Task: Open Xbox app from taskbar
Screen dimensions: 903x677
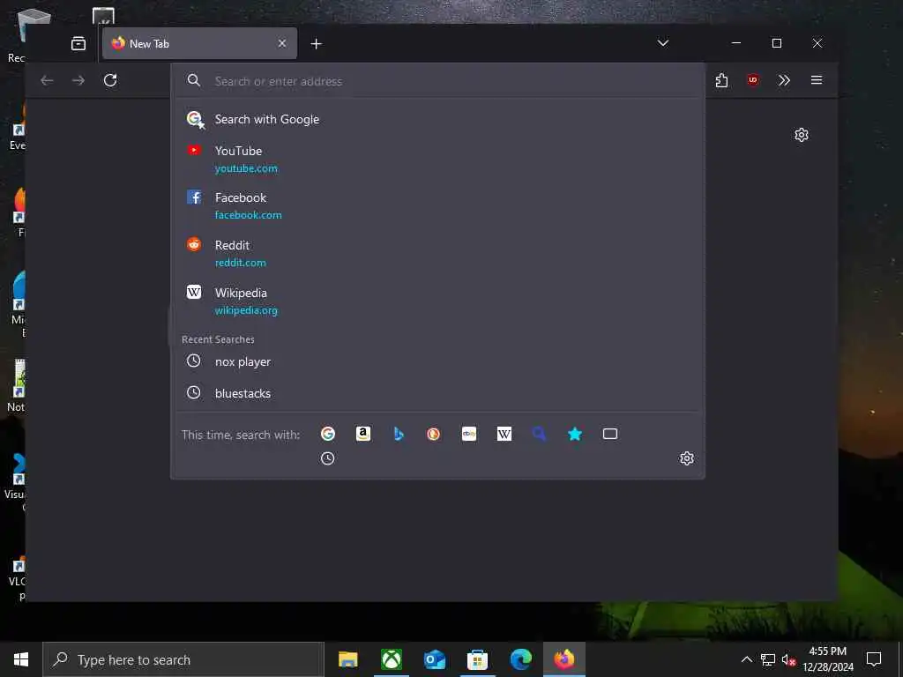Action: [x=391, y=659]
